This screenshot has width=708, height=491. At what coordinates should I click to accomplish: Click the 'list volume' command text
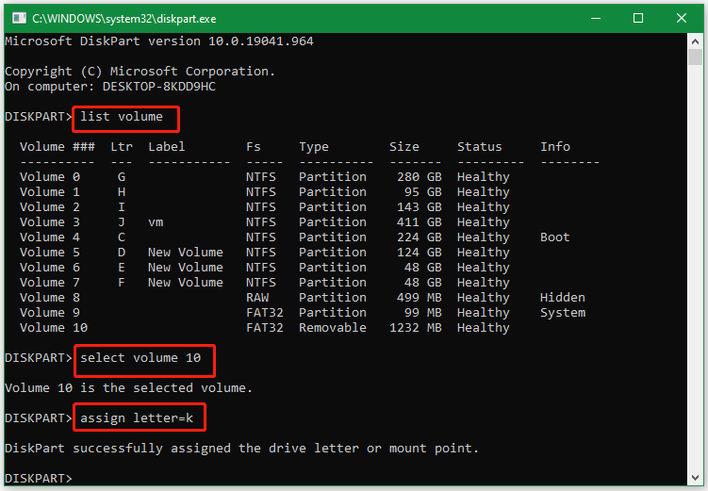click(x=122, y=117)
